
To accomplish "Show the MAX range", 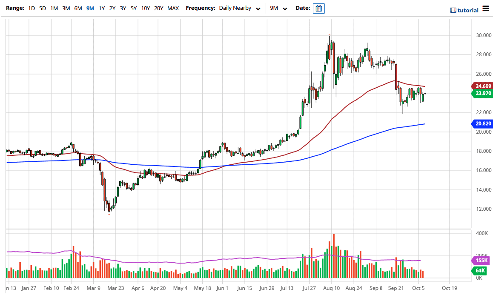I will pos(173,9).
